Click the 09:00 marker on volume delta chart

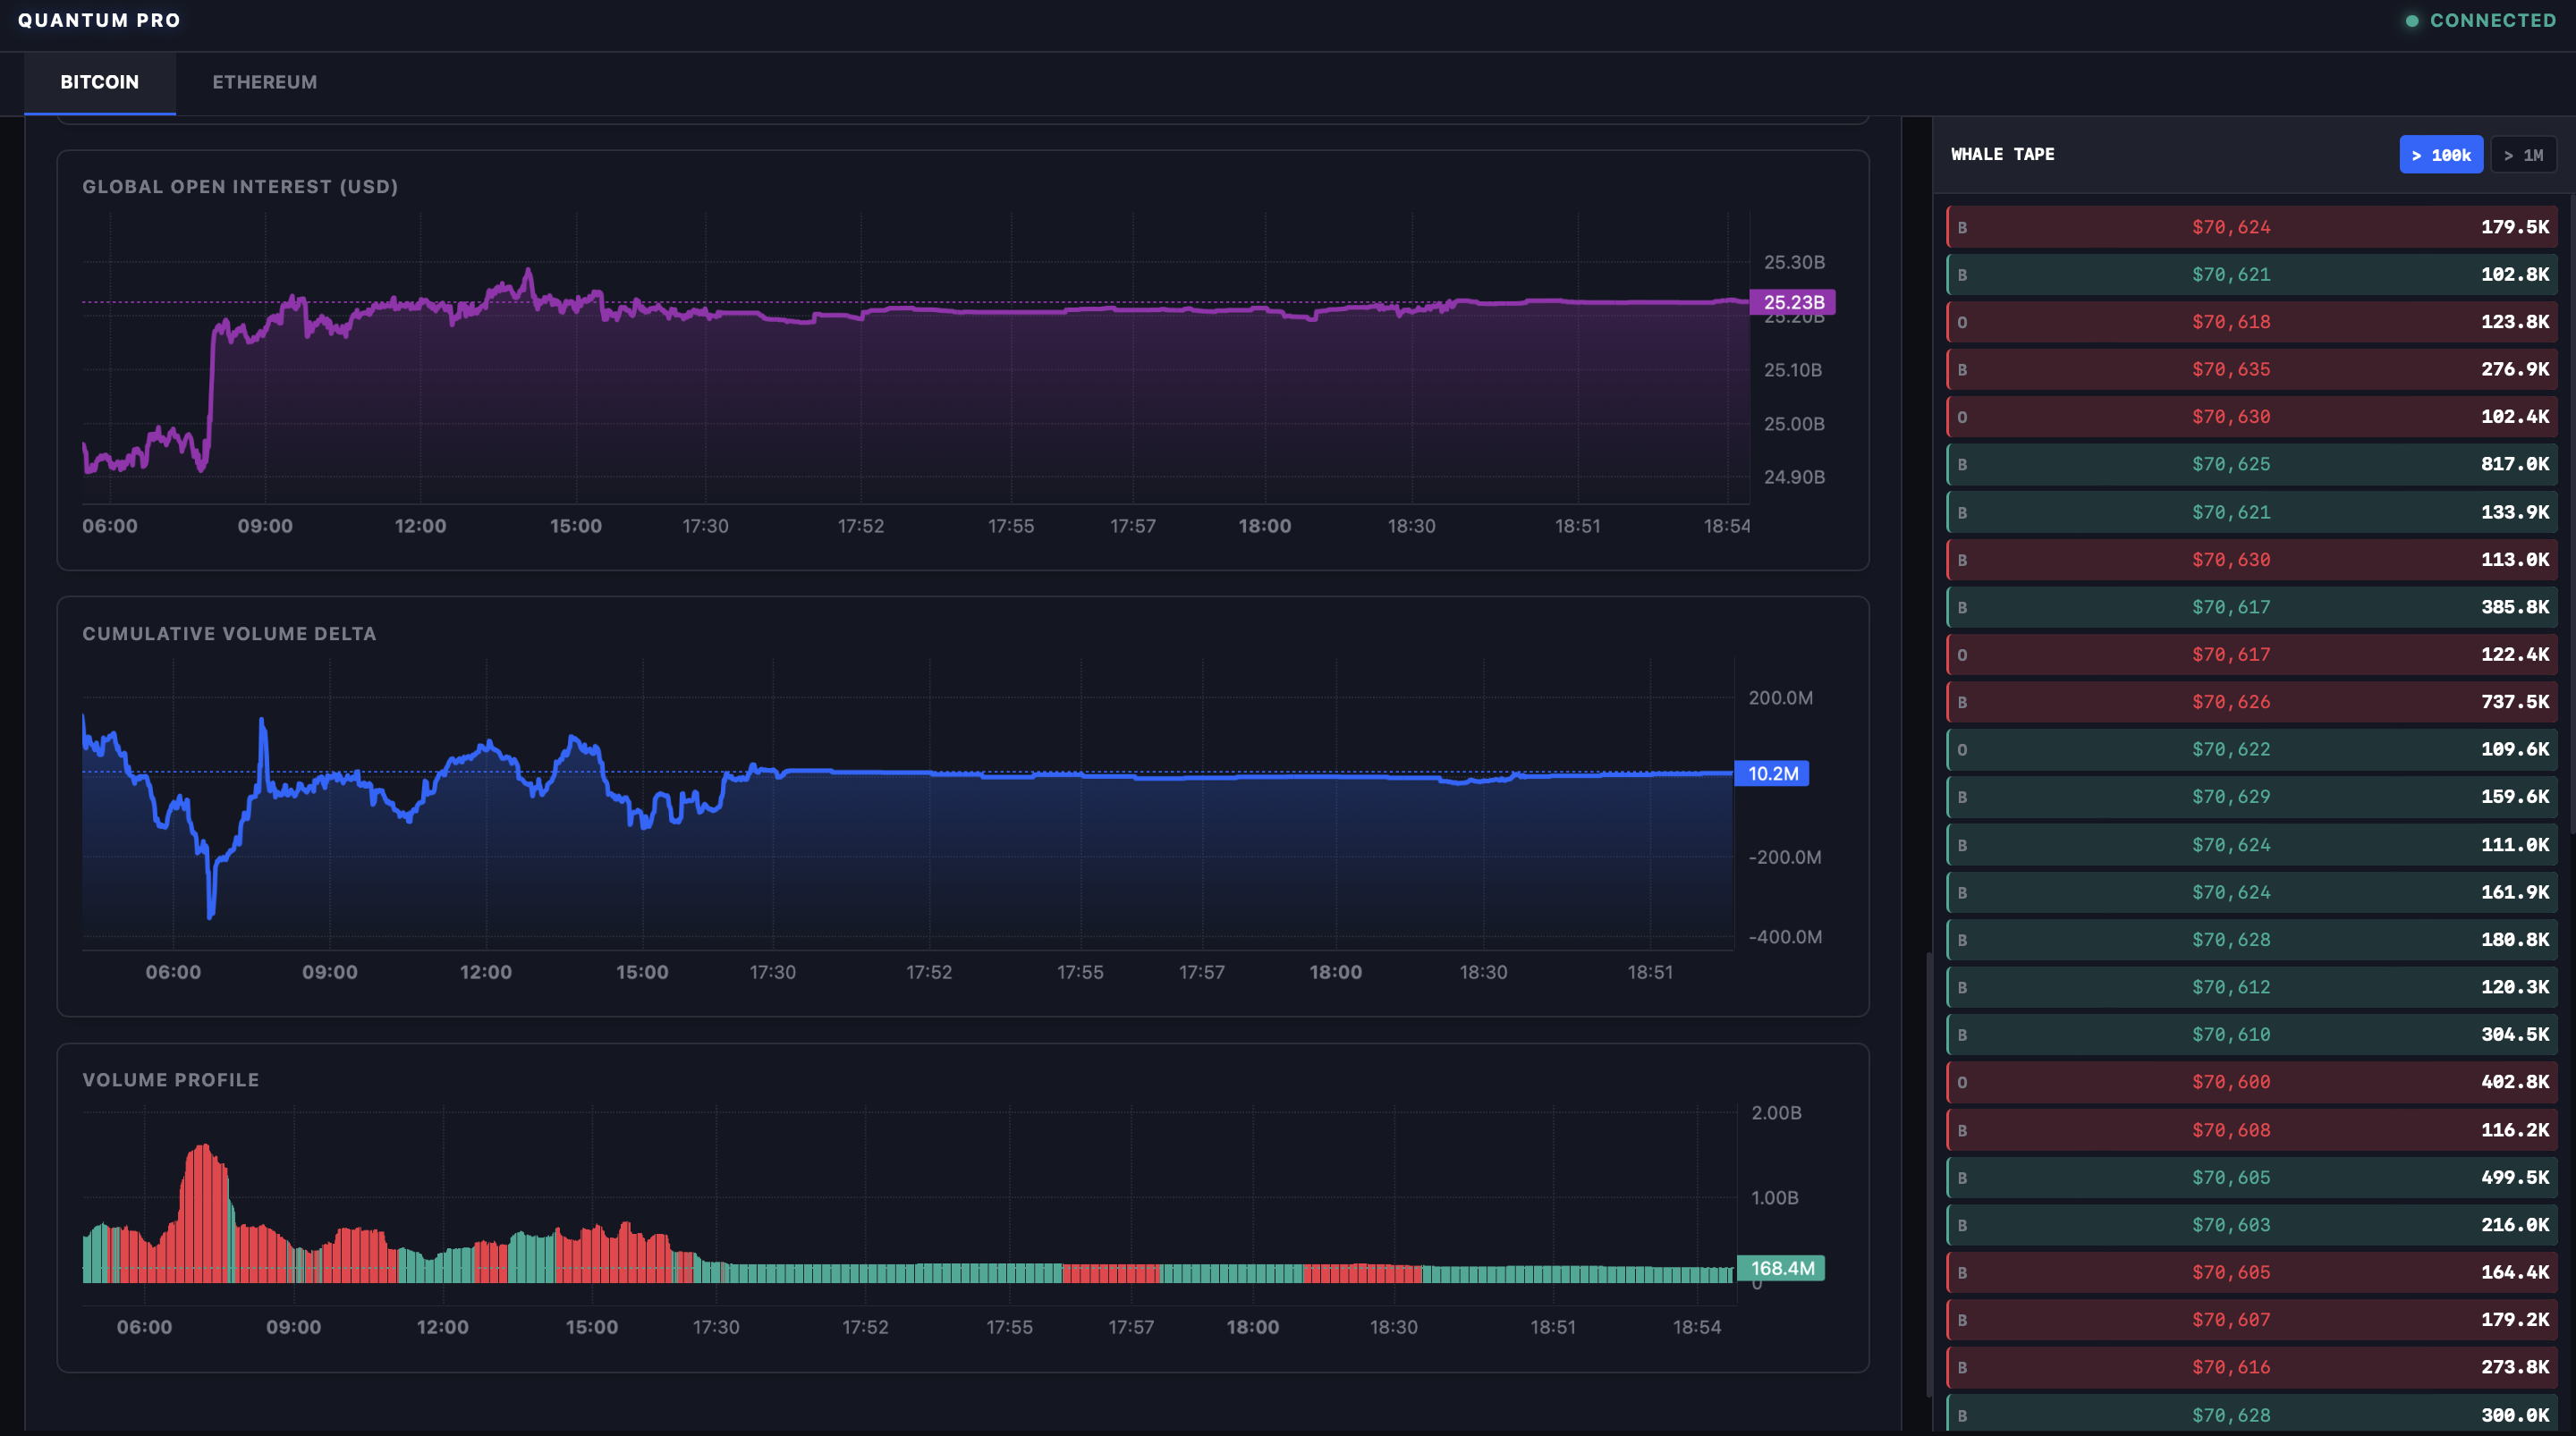coord(329,972)
